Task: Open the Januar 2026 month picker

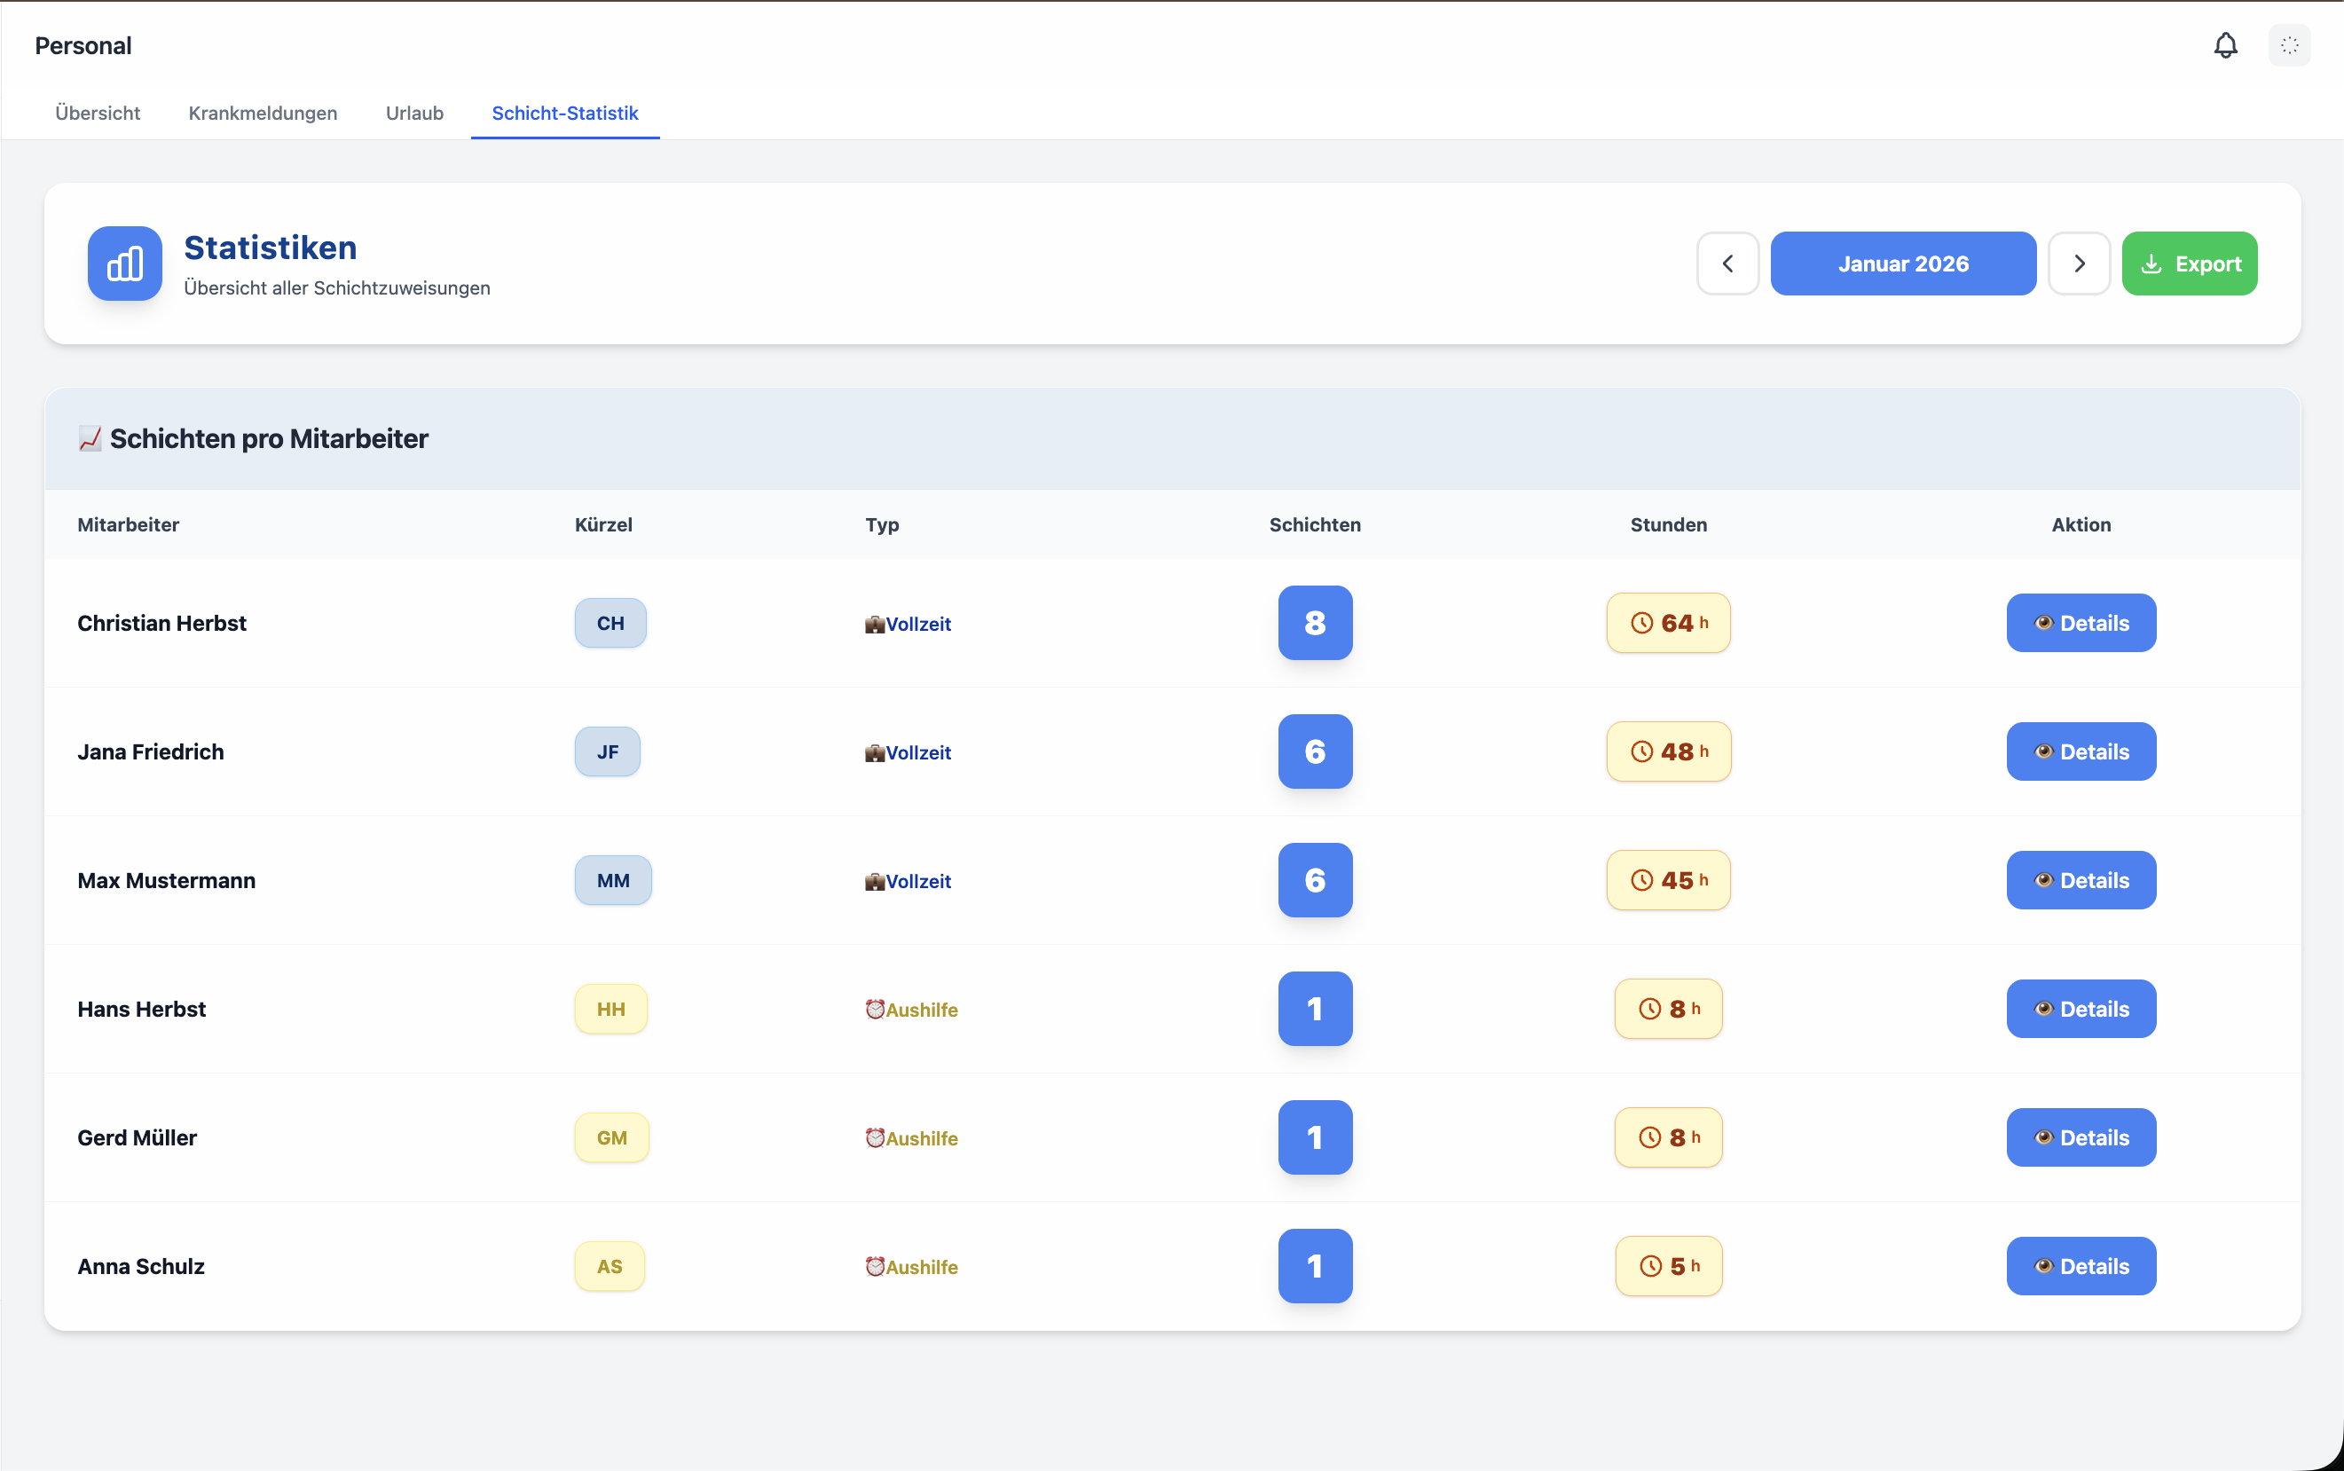Action: tap(1902, 264)
